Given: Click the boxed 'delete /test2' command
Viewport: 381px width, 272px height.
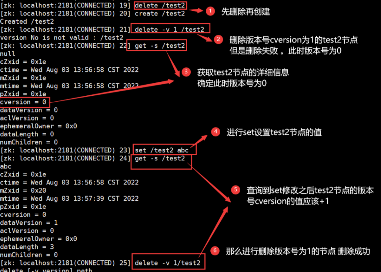Looking at the screenshot, I should coord(160,5).
